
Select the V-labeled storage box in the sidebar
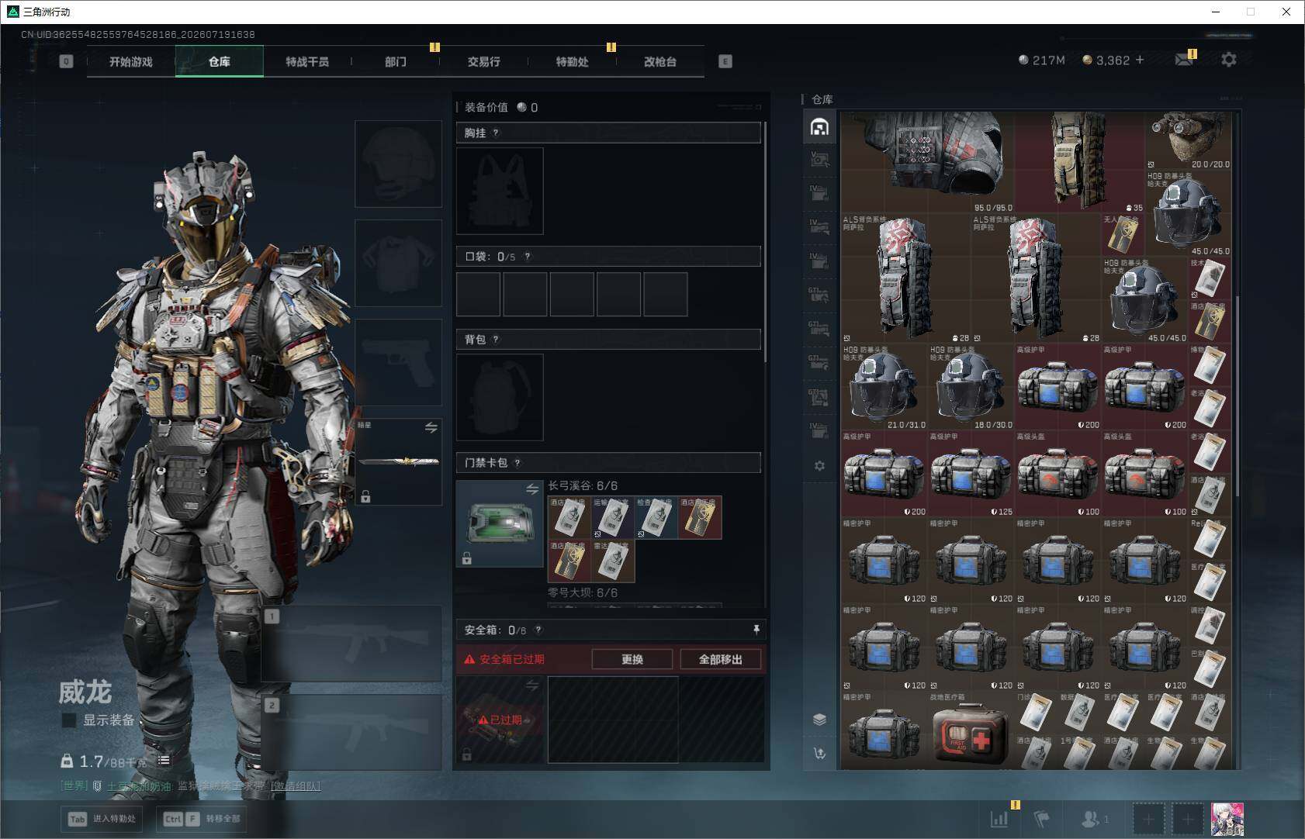[819, 160]
